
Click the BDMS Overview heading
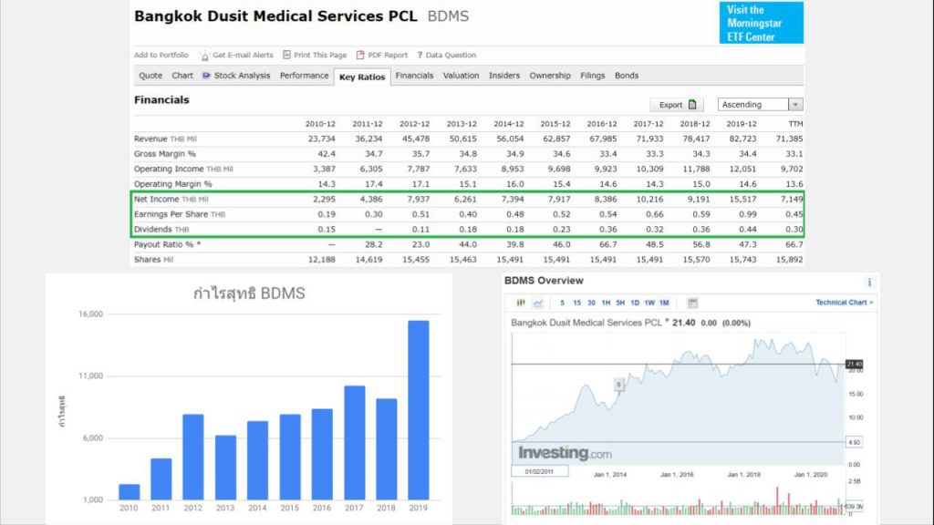tap(544, 281)
